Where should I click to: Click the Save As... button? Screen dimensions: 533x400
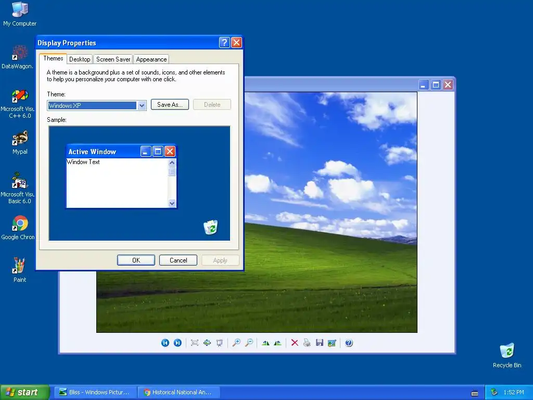pos(170,104)
